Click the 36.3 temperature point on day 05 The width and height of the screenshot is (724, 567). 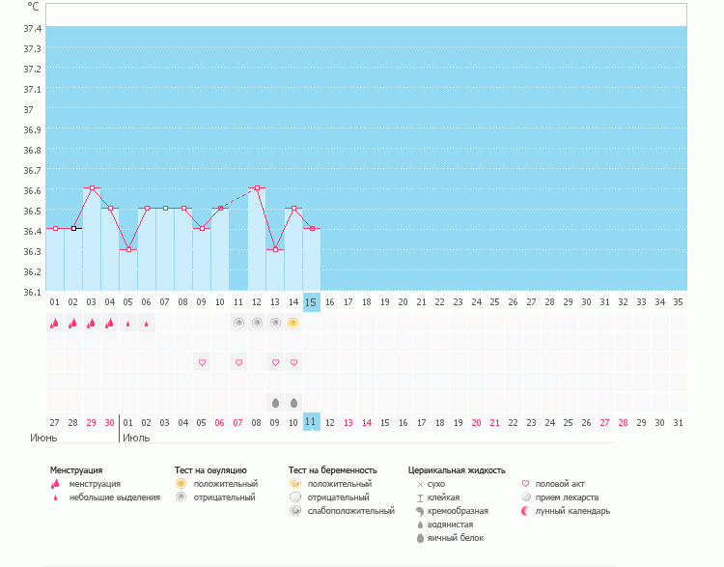[x=128, y=249]
